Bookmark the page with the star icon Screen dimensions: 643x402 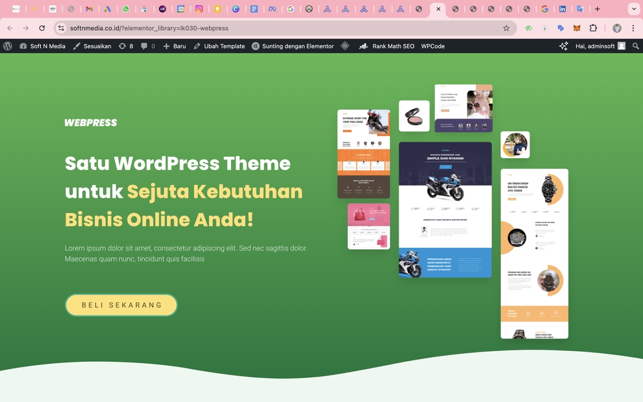pos(507,28)
